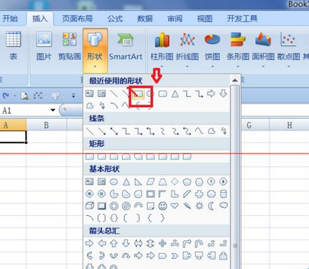The width and height of the screenshot is (309, 269).
Task: Open the 柱形图 column chart dropdown
Action: click(162, 50)
